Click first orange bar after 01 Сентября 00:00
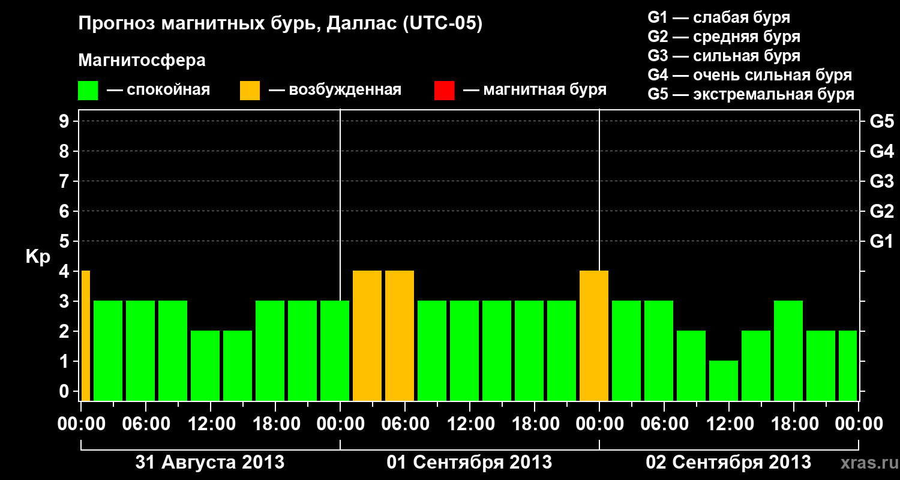 point(367,336)
